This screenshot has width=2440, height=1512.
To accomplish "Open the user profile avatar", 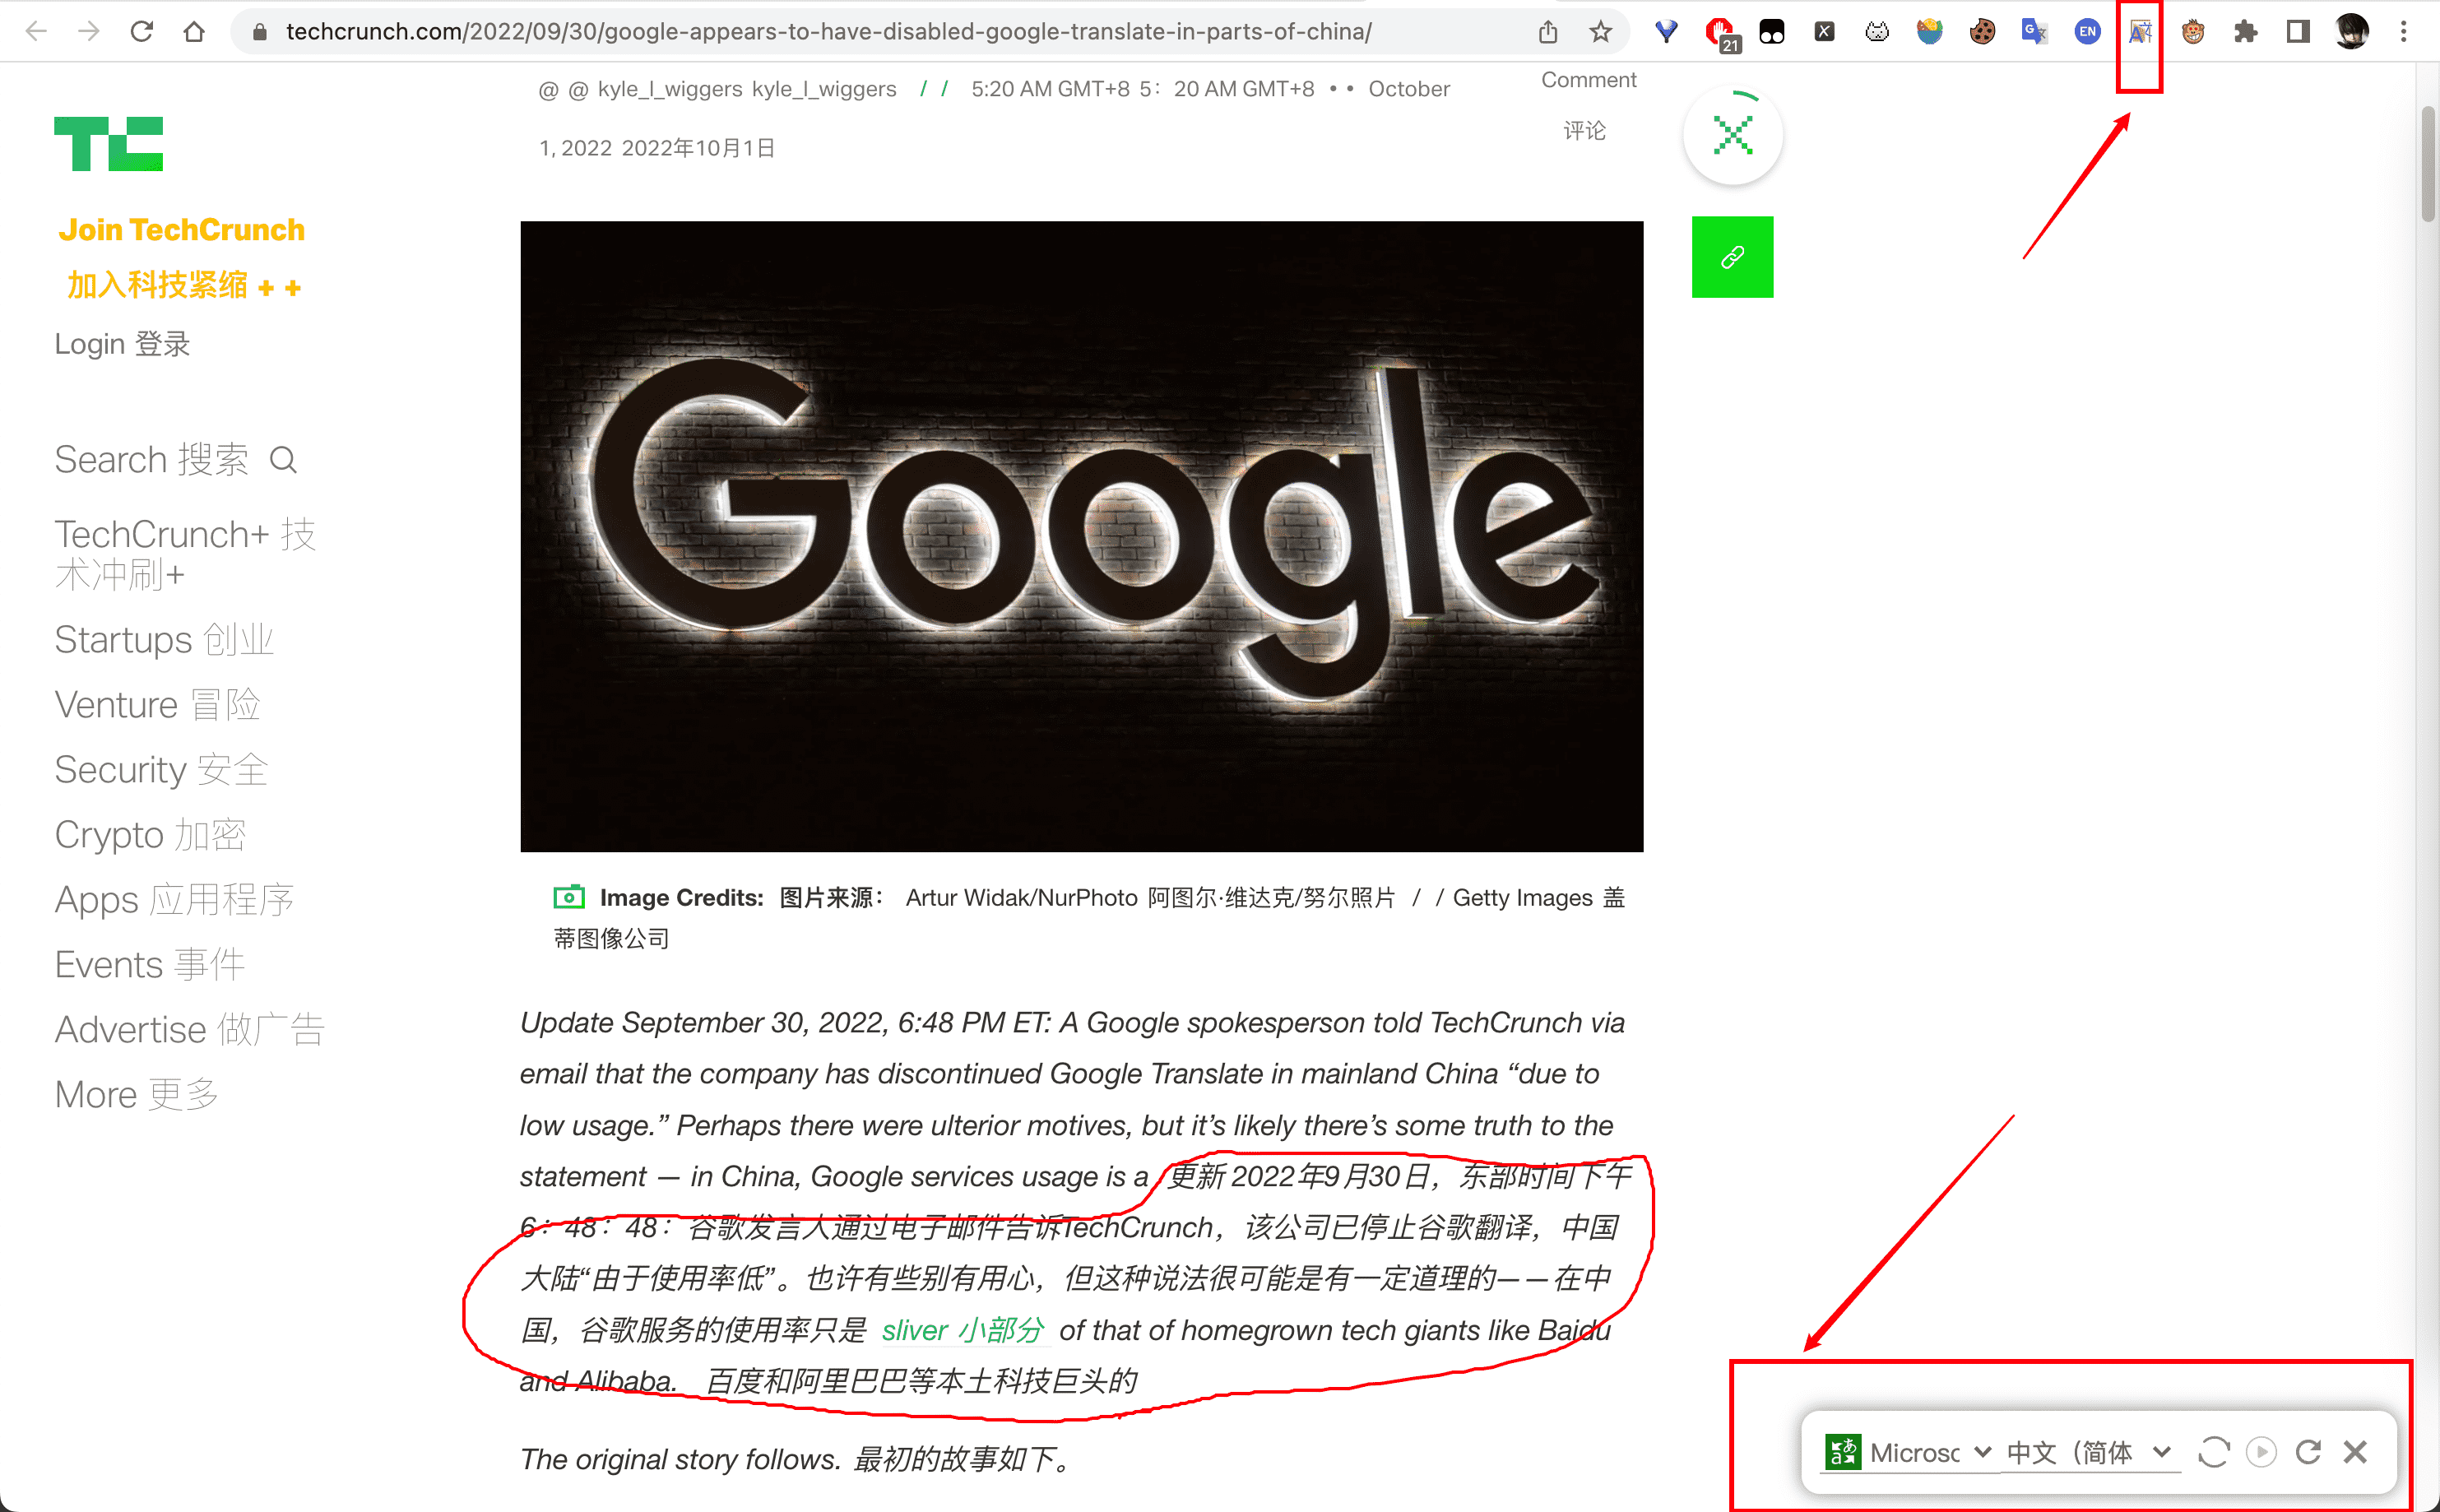I will click(2351, 31).
